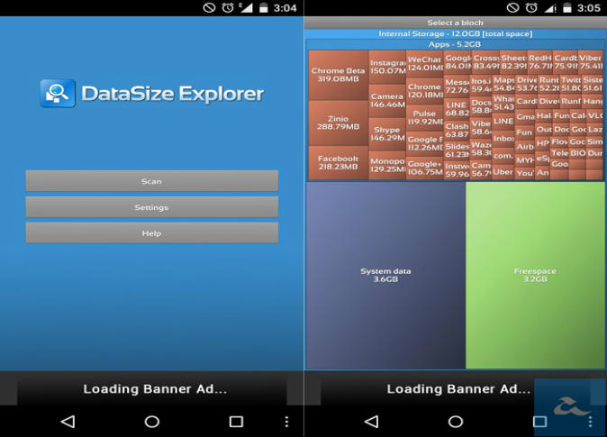Tap the alarm clock icon beside the 3:04 time
The width and height of the screenshot is (607, 437).
click(228, 7)
